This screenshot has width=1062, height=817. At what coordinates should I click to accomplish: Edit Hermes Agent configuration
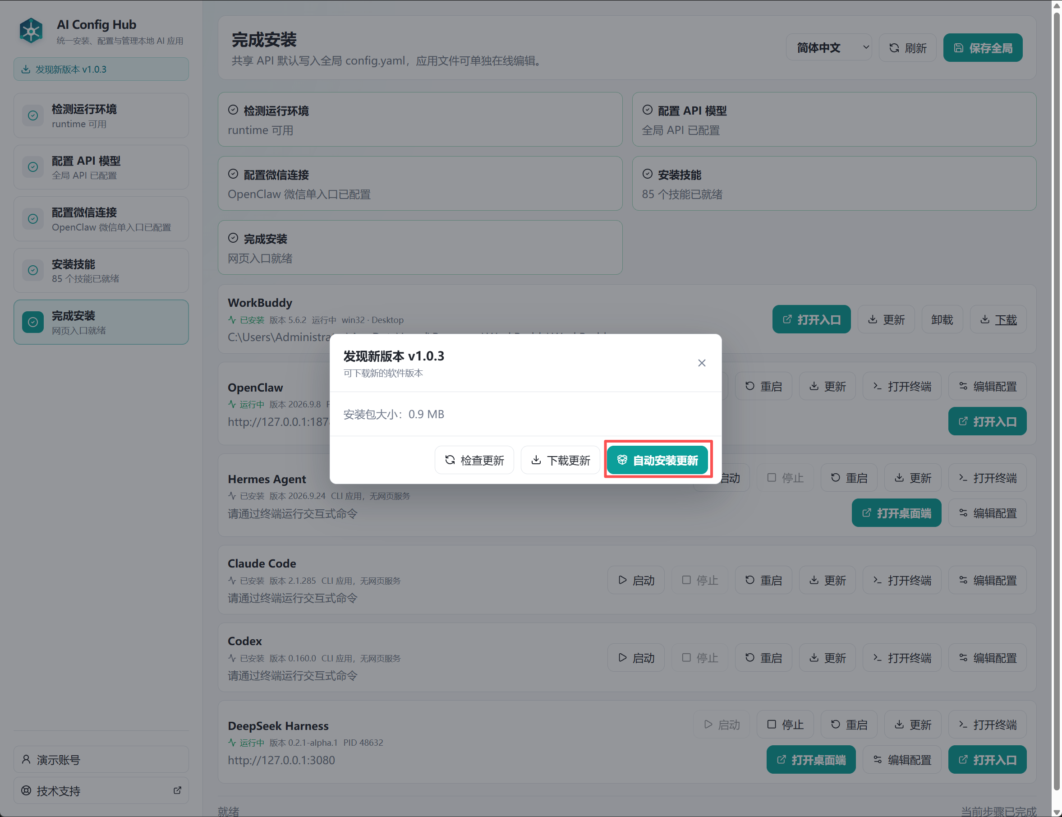pos(987,512)
